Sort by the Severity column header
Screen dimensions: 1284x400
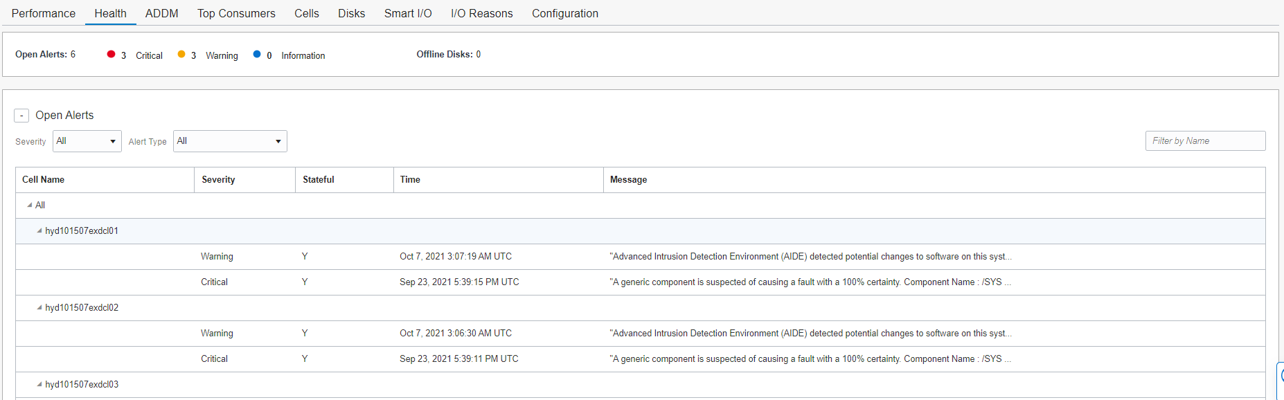tap(218, 180)
